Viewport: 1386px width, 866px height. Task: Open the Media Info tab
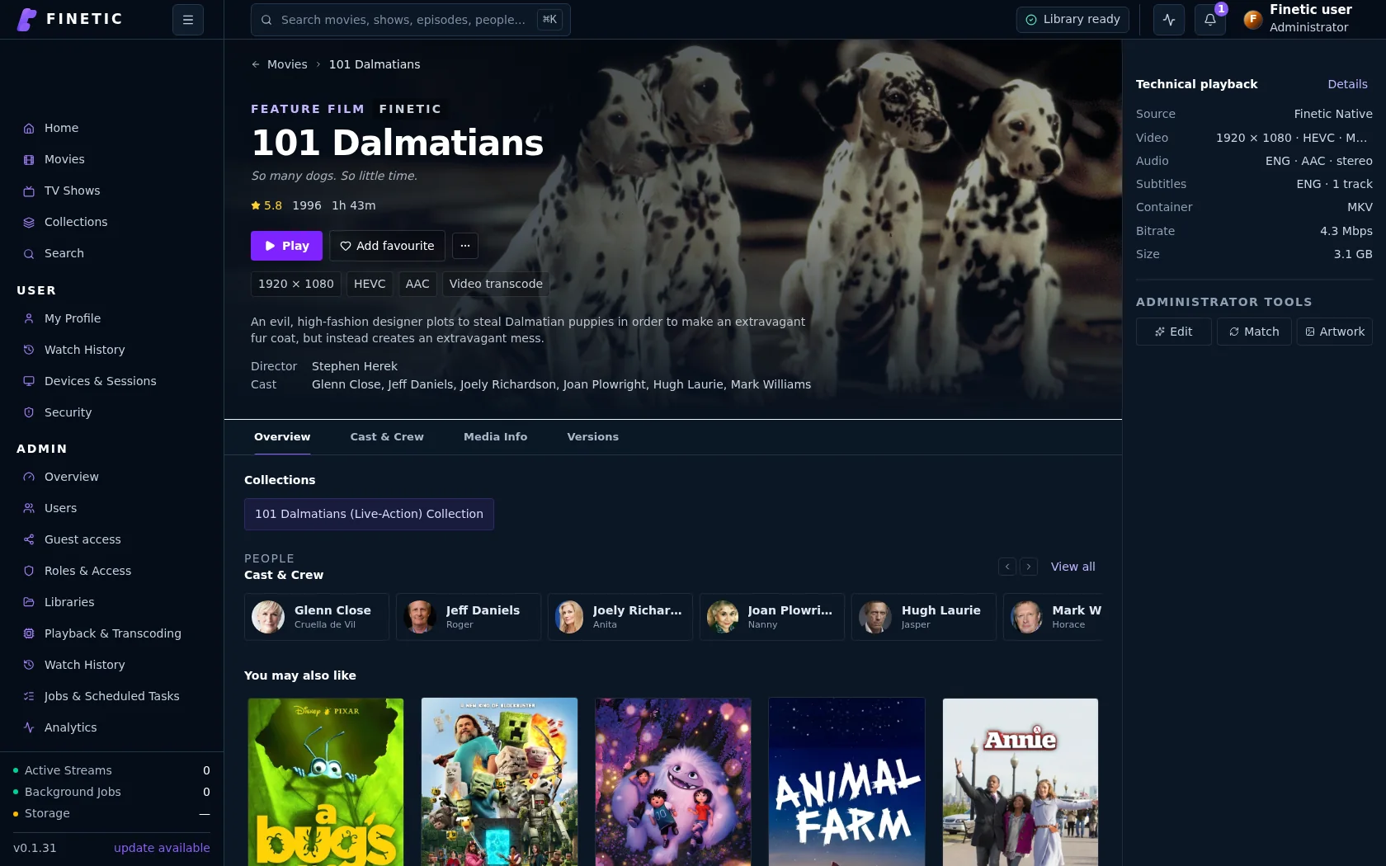(495, 437)
